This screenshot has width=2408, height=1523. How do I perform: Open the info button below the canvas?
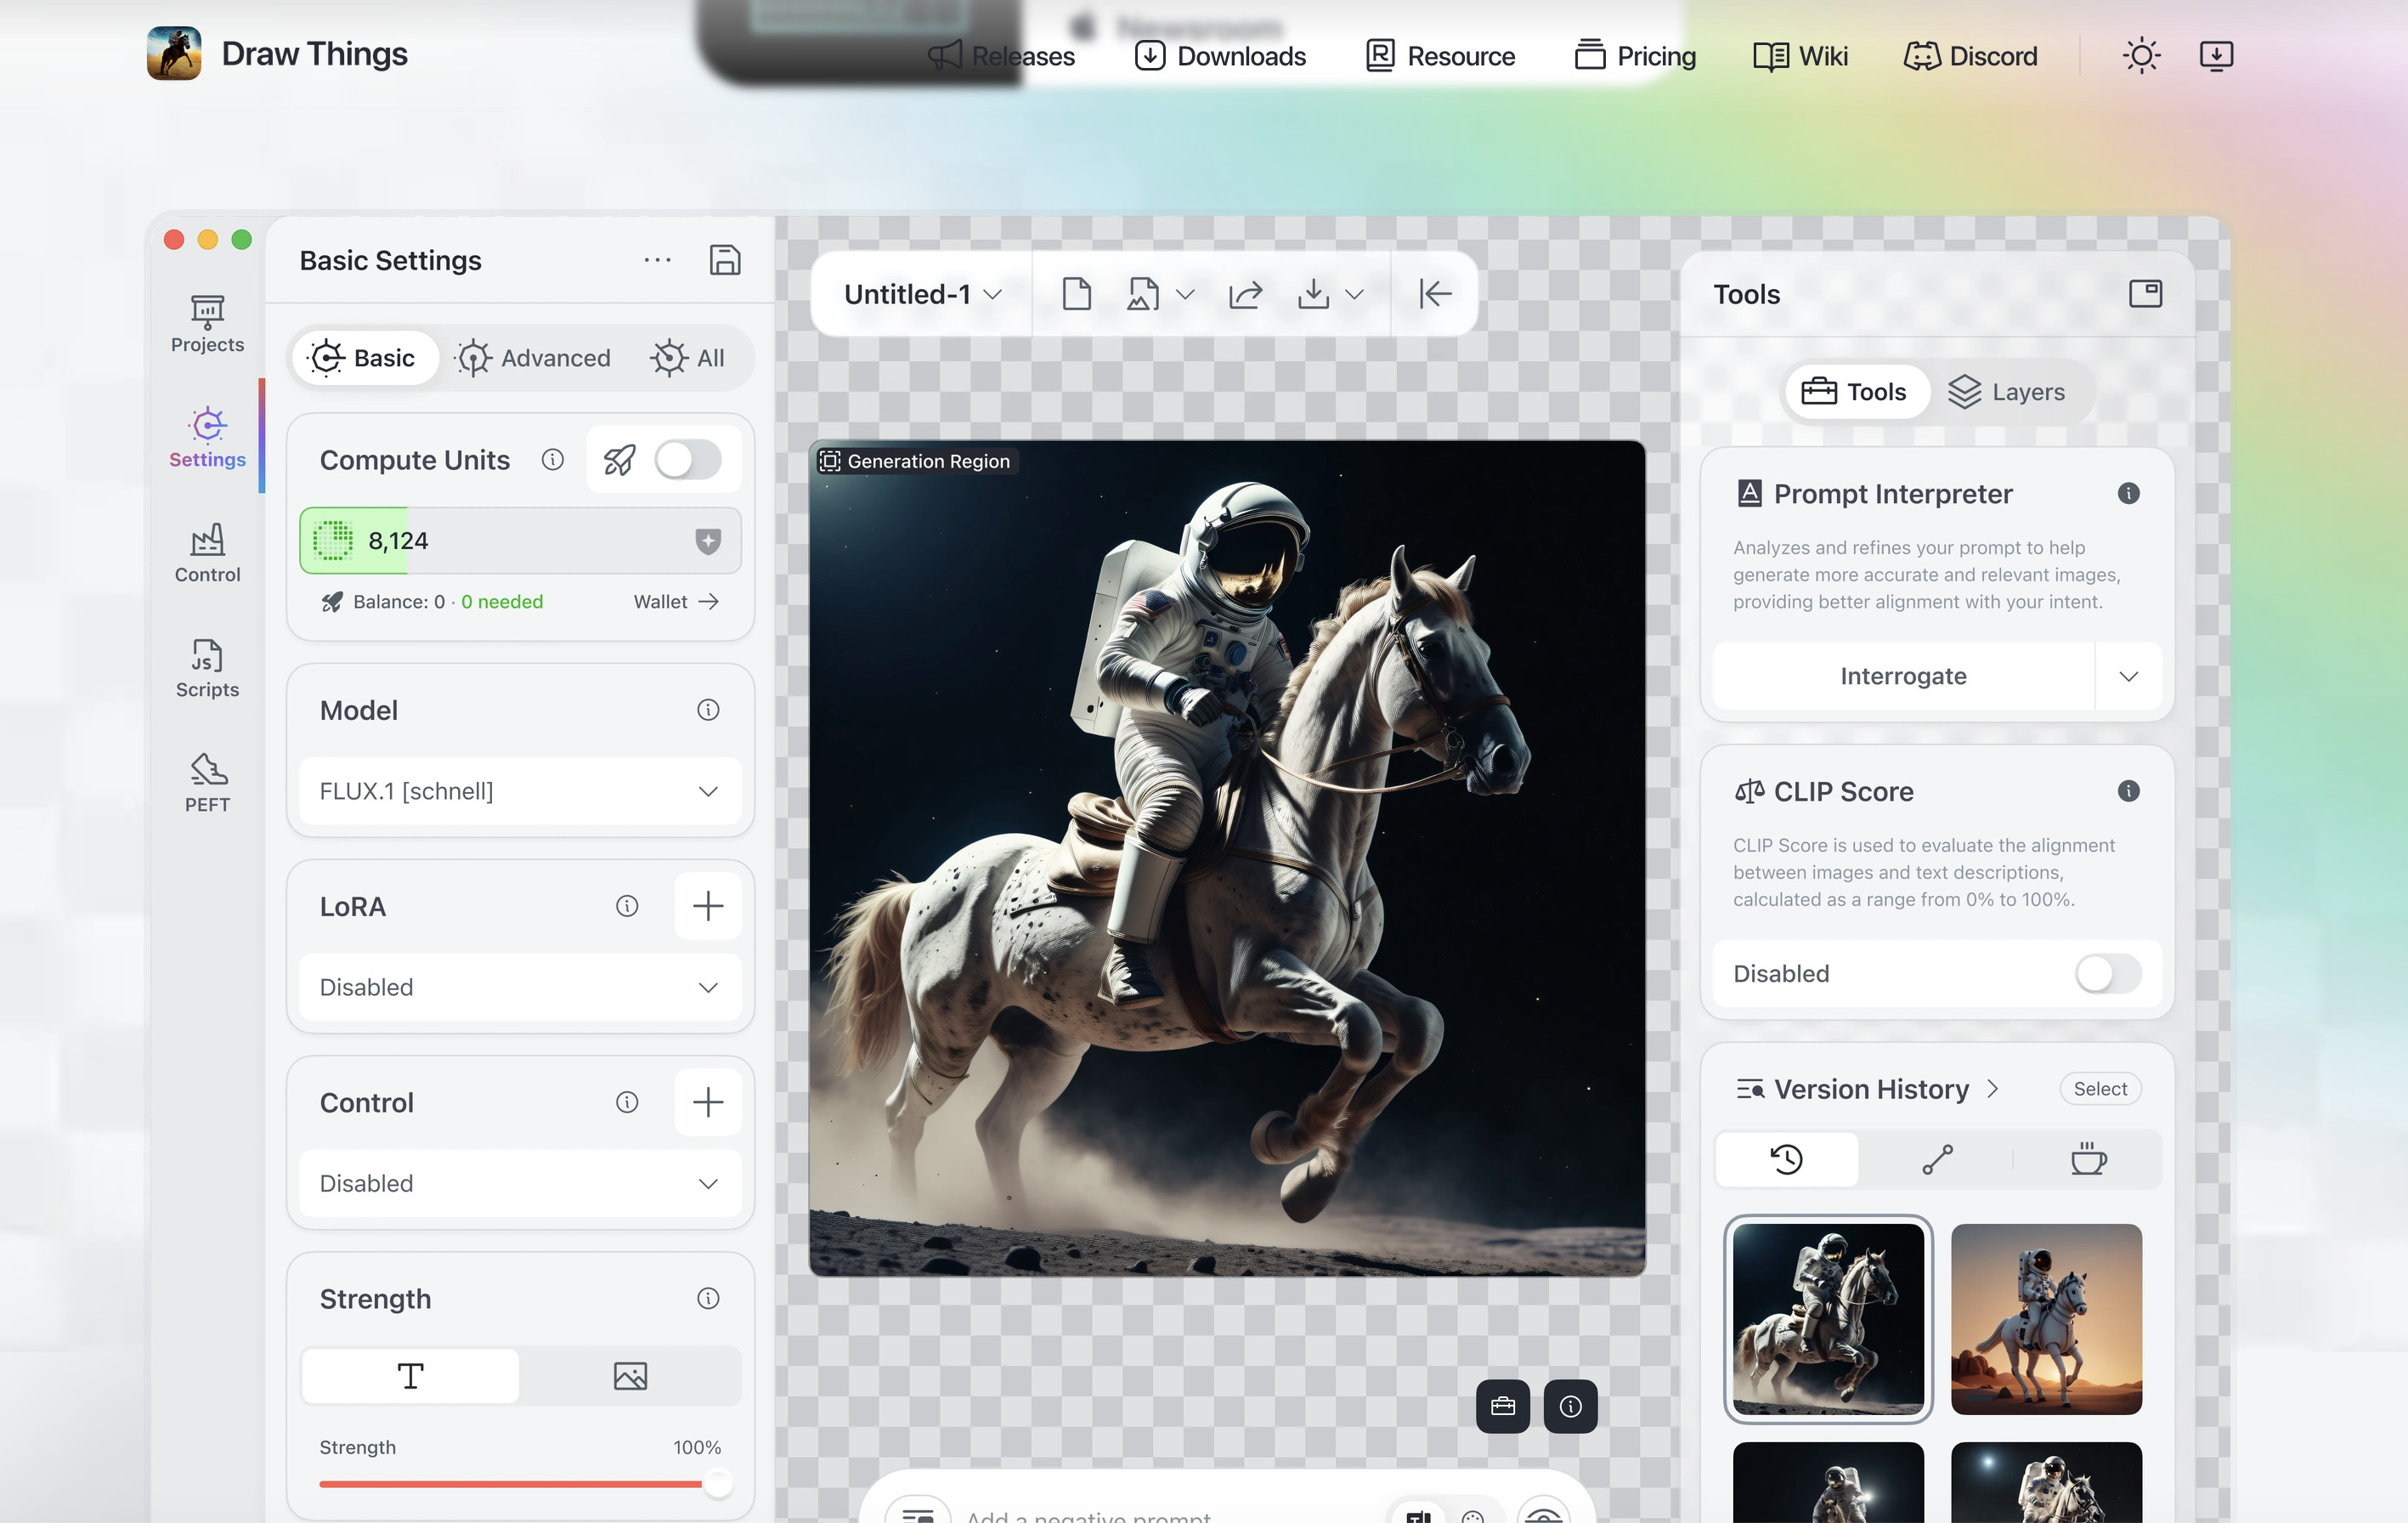pos(1571,1406)
